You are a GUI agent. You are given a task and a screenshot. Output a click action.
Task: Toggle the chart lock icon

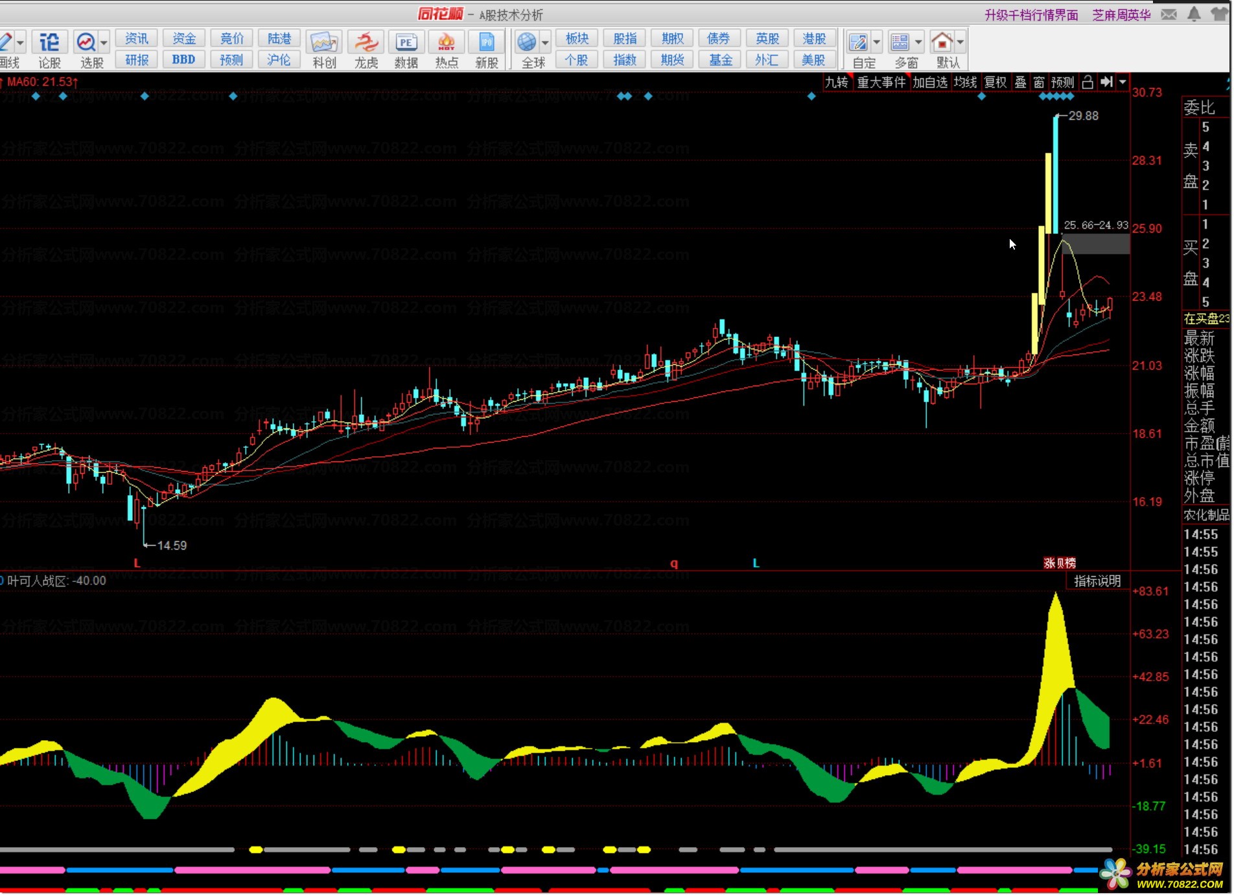[1088, 82]
